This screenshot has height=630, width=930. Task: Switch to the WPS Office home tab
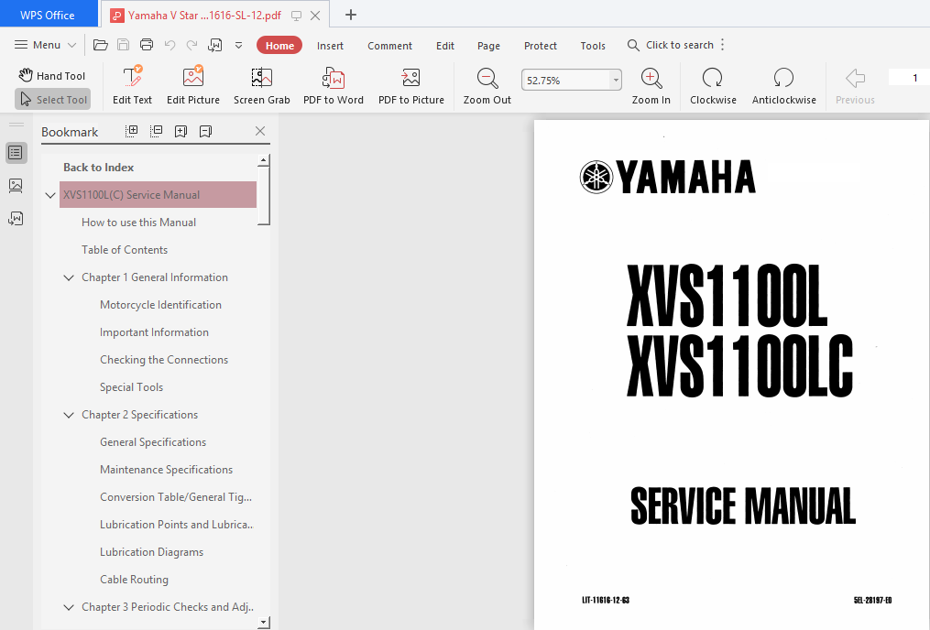(x=48, y=15)
